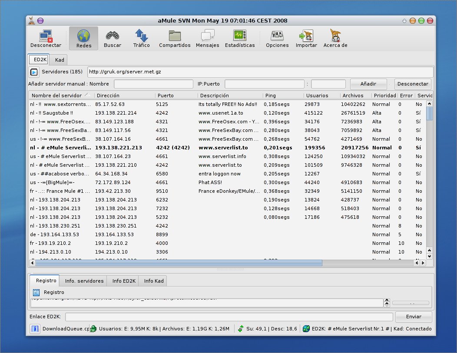The height and width of the screenshot is (353, 457).
Task: Sort servers by the Ping column
Action: [283, 96]
